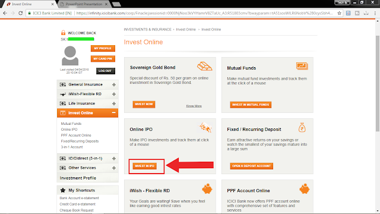Click the iWish-Flexible RD handshake icon
The image size is (380, 214).
63,94
